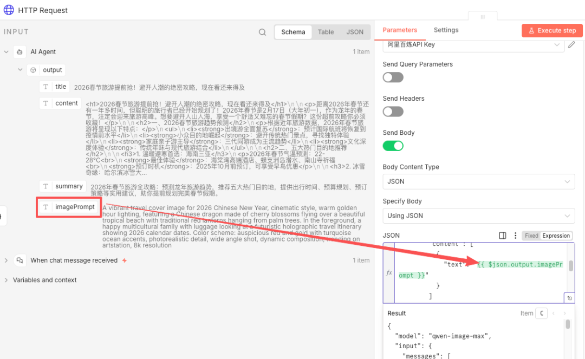Viewport: 585px width, 359px height.
Task: Disable the Send Body toggle
Action: tap(393, 146)
